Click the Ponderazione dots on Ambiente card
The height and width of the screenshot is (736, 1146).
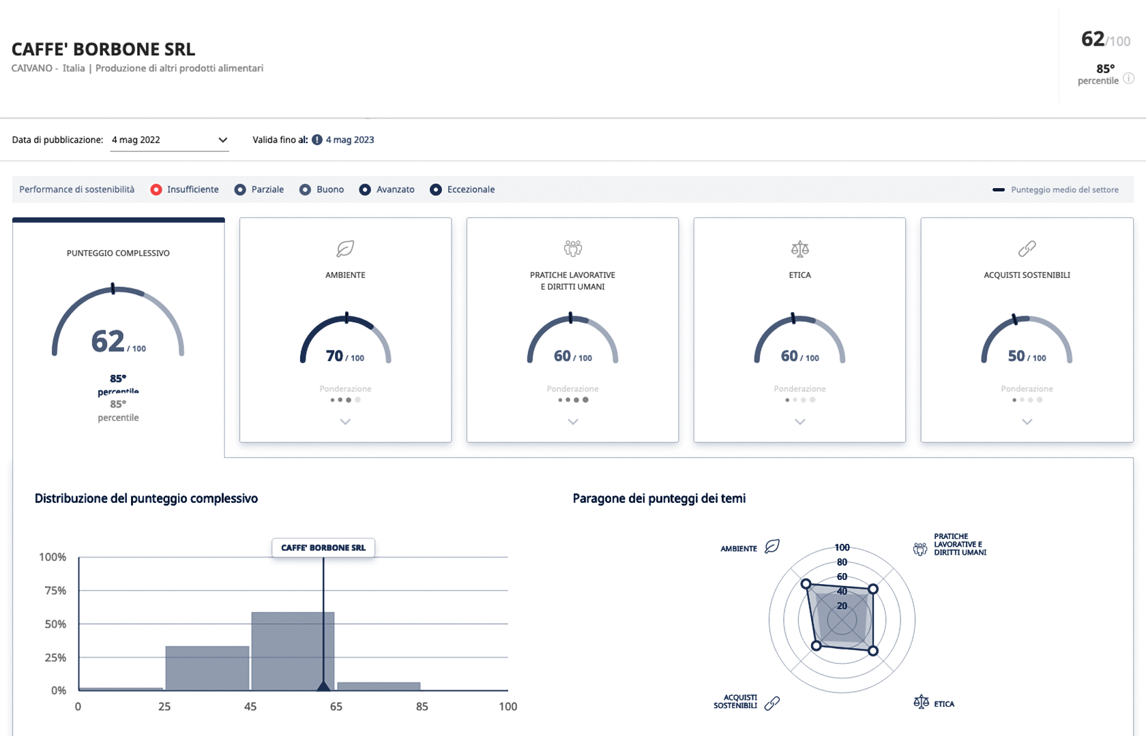click(345, 400)
